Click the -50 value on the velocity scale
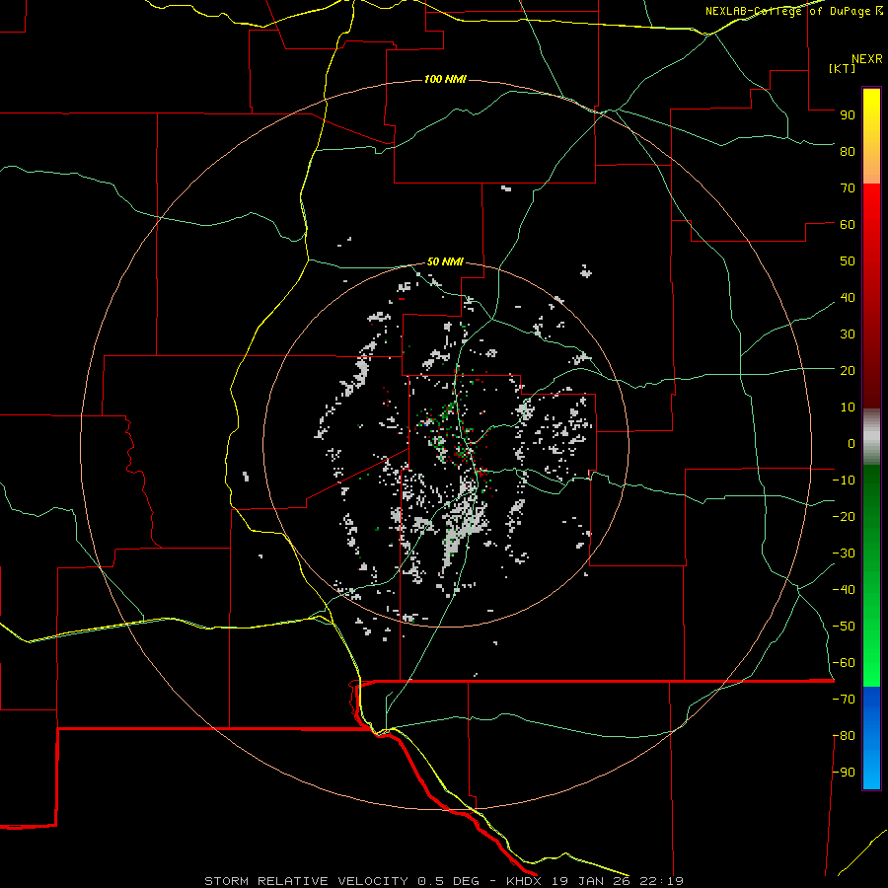888x888 pixels. (x=844, y=627)
